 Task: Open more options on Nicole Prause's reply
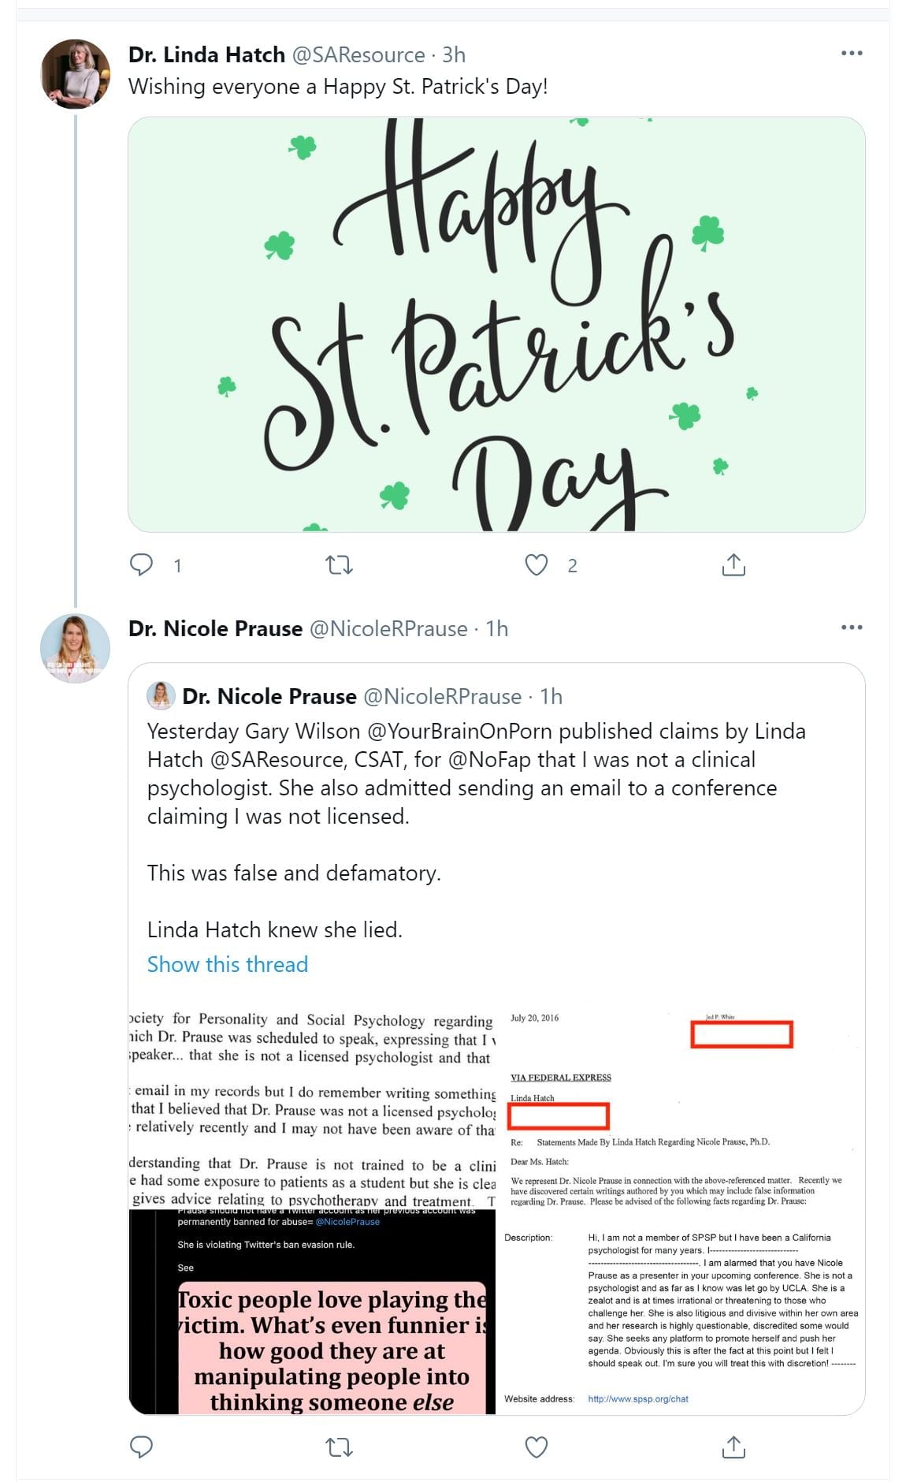pyautogui.click(x=852, y=627)
